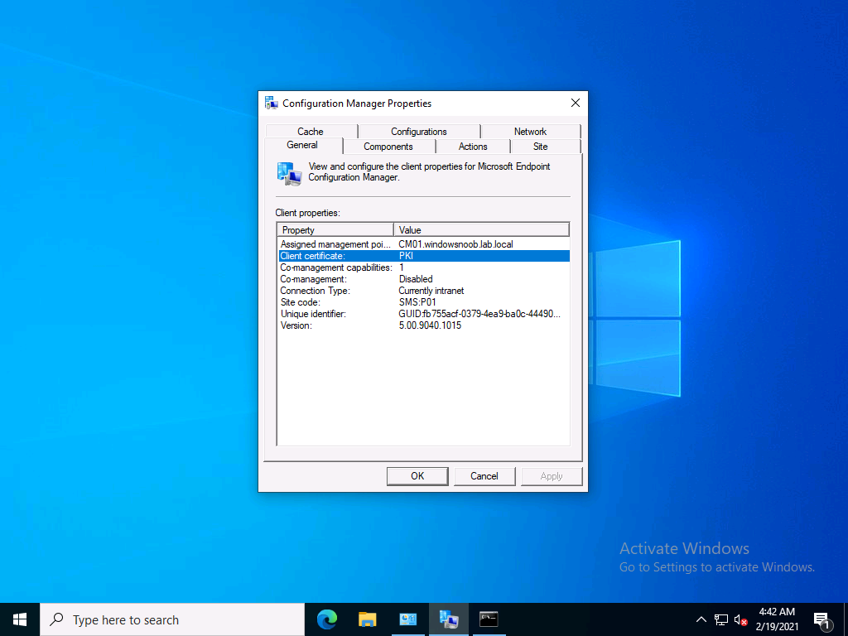Click the Property column header
The height and width of the screenshot is (636, 848).
click(x=335, y=230)
